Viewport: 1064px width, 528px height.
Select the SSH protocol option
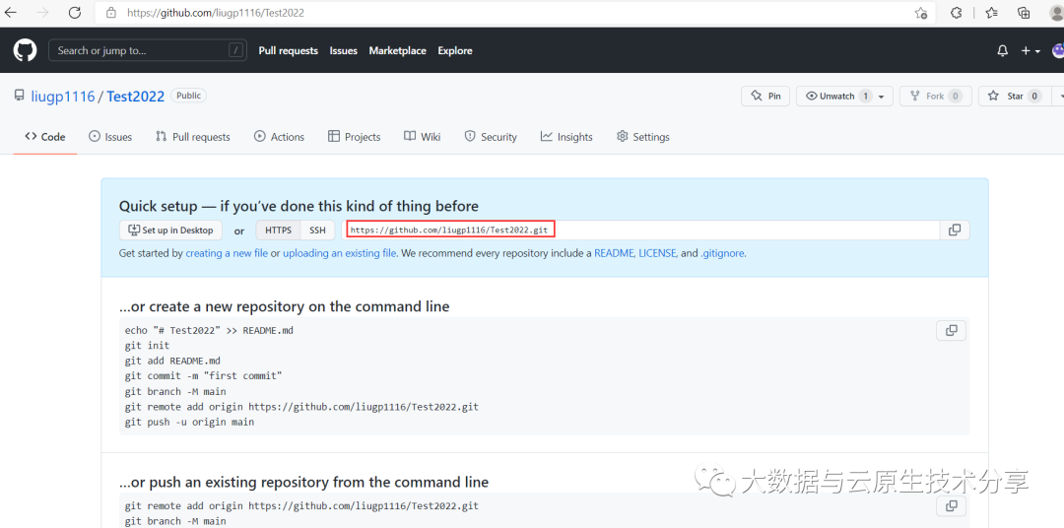317,231
